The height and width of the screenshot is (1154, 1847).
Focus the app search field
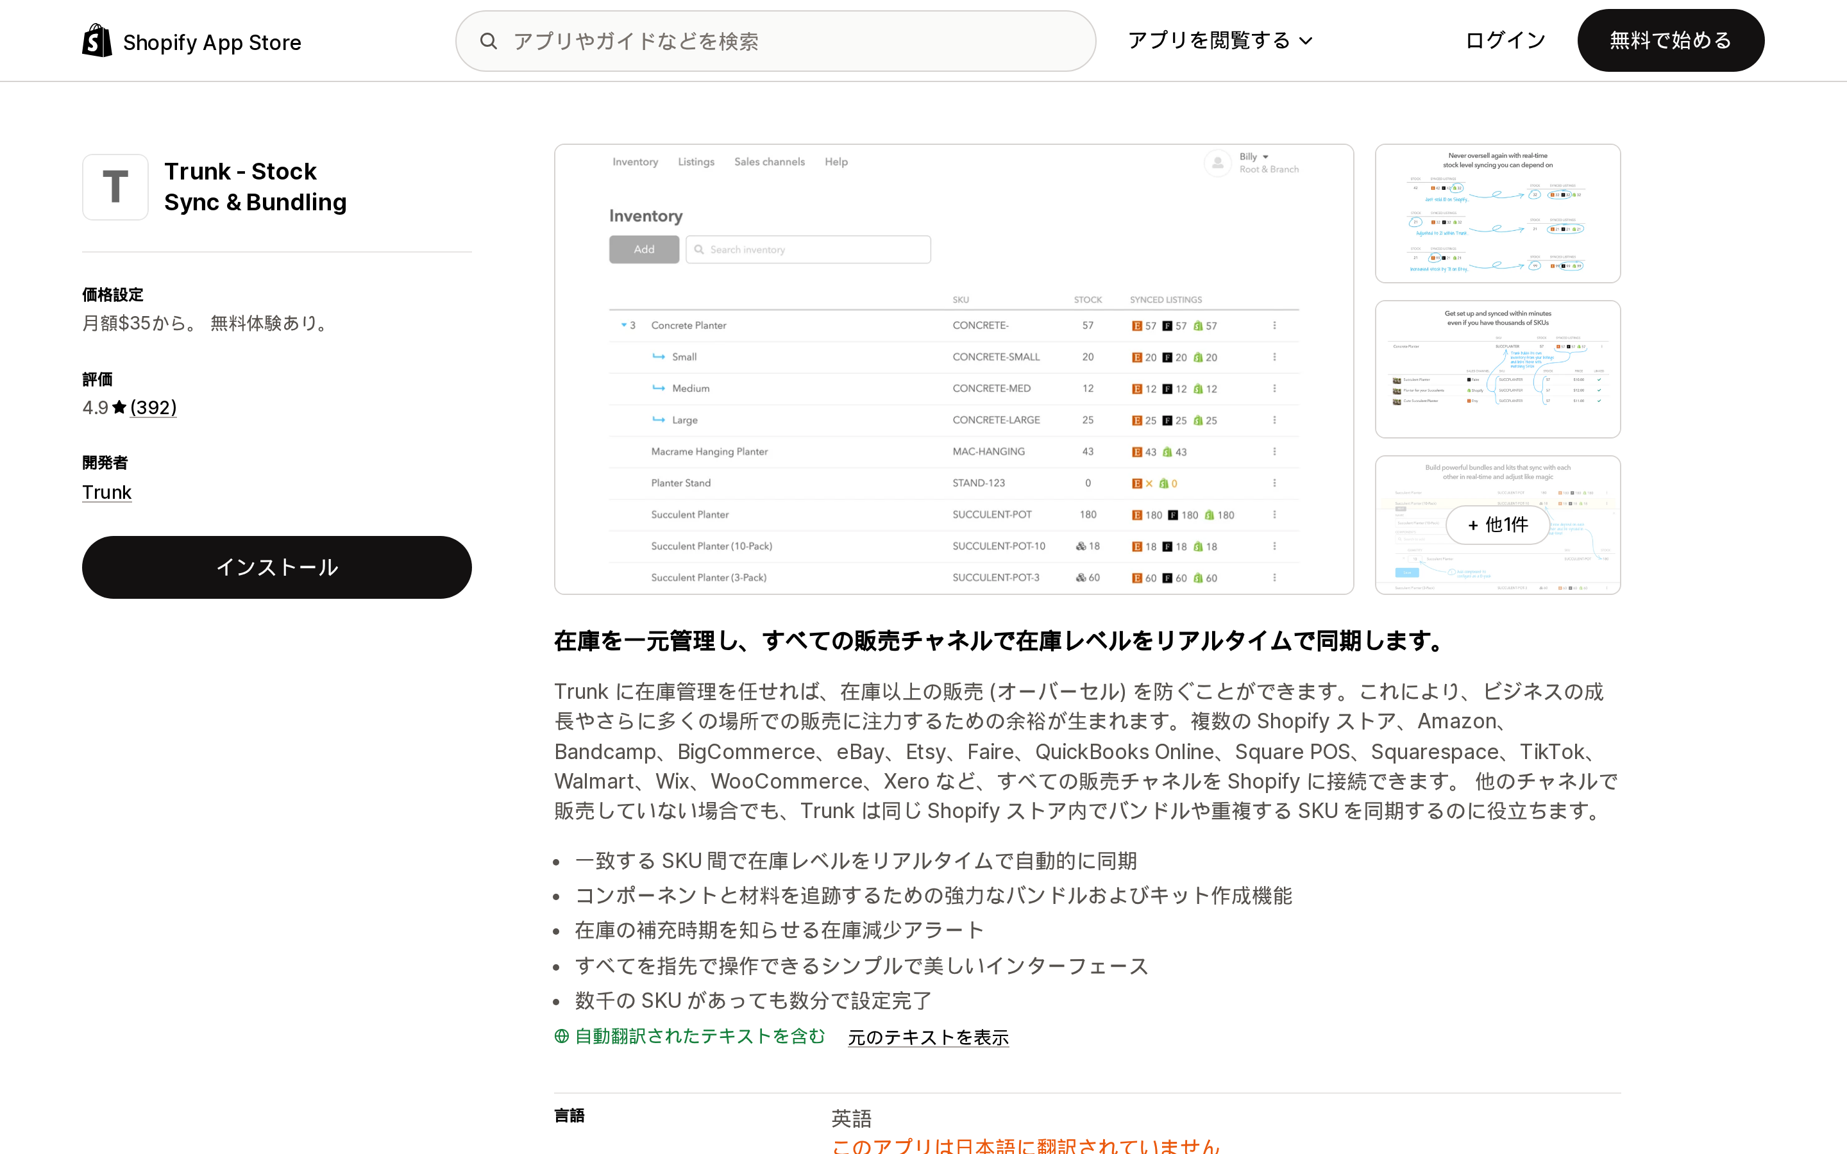(775, 41)
